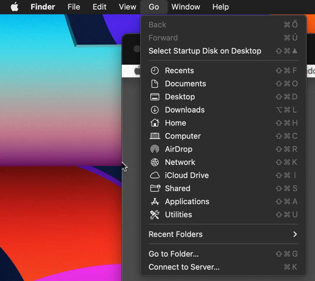Select Startup Disk on Desktop item

click(x=205, y=51)
